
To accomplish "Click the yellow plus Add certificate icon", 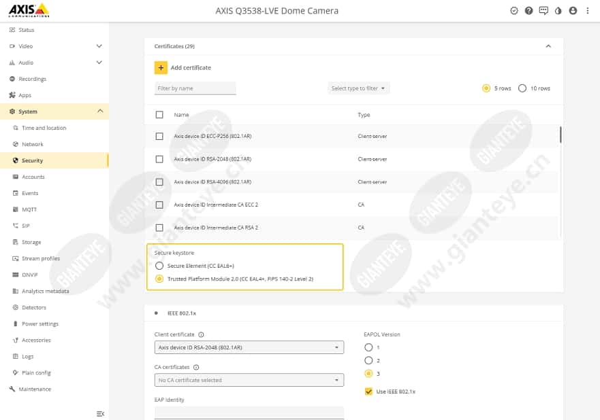I will 161,67.
